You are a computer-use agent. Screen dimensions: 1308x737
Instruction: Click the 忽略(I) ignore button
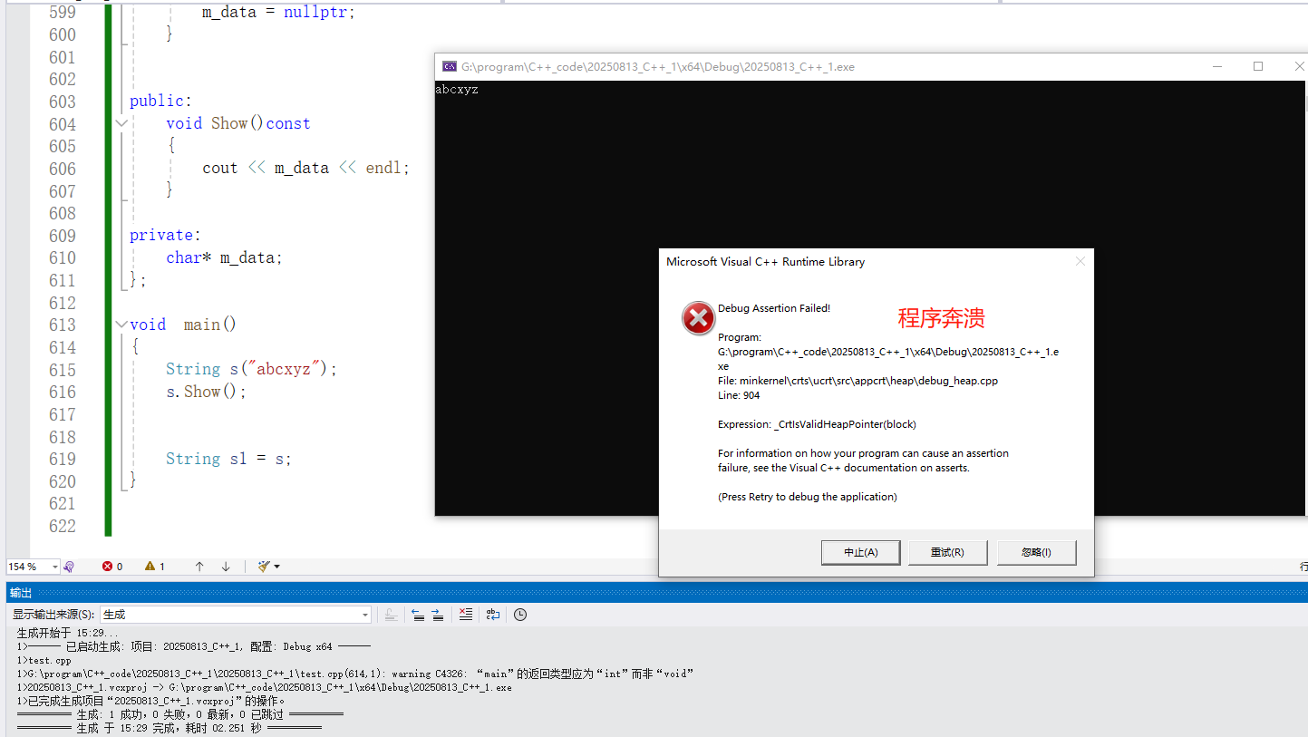click(x=1036, y=552)
